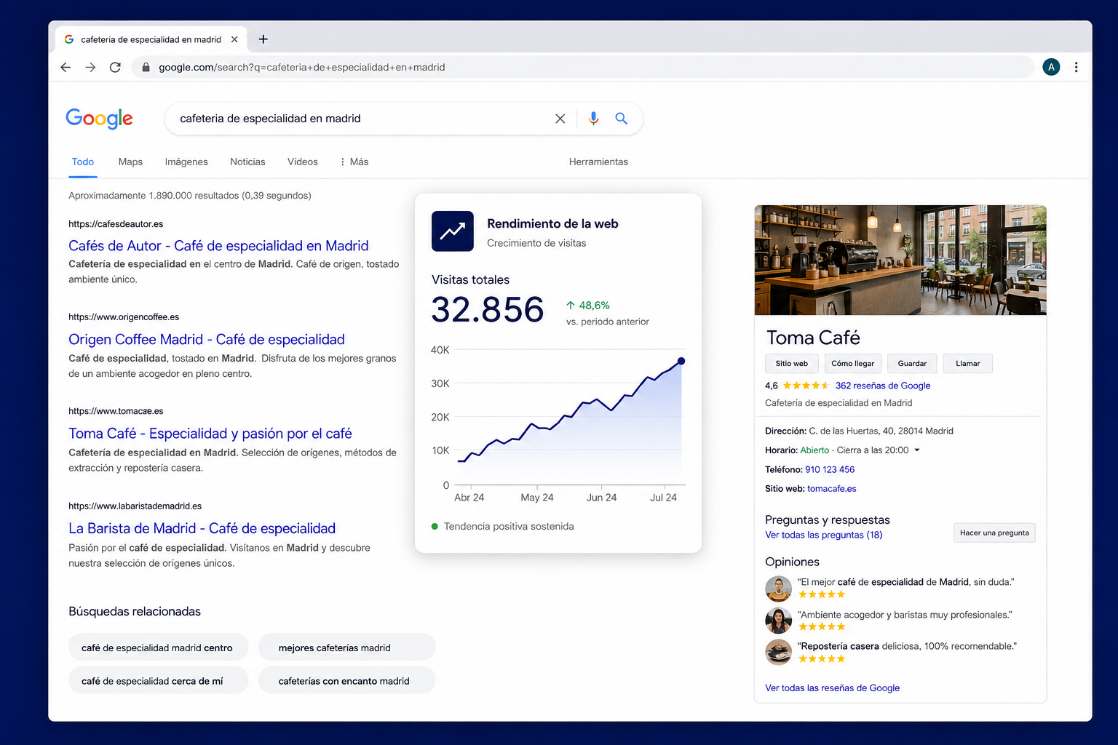Viewport: 1118px width, 745px height.
Task: Open 362 reseñas de Google
Action: (x=883, y=386)
